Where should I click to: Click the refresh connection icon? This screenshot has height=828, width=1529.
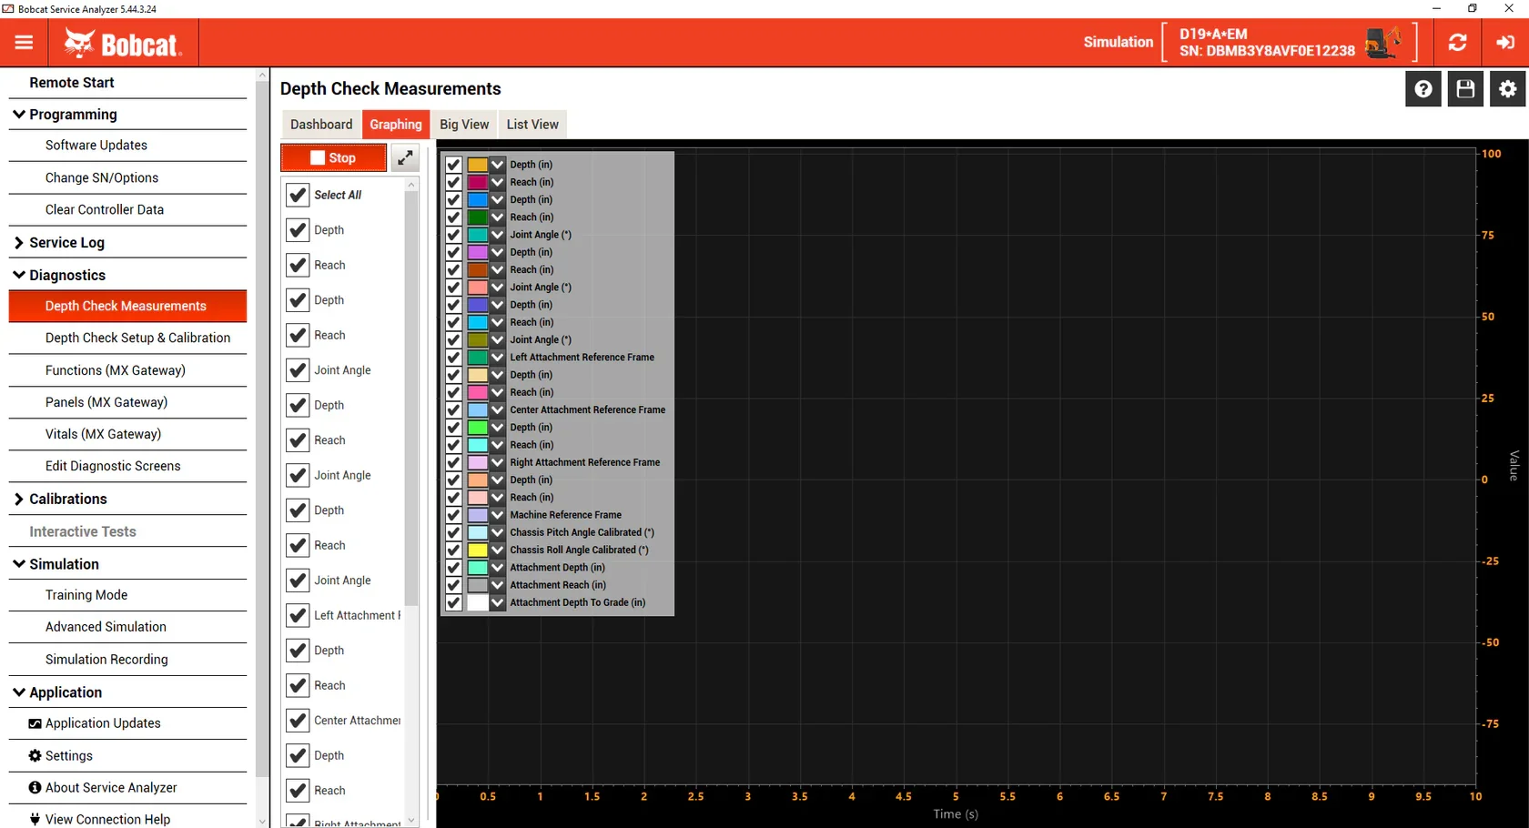(1457, 42)
